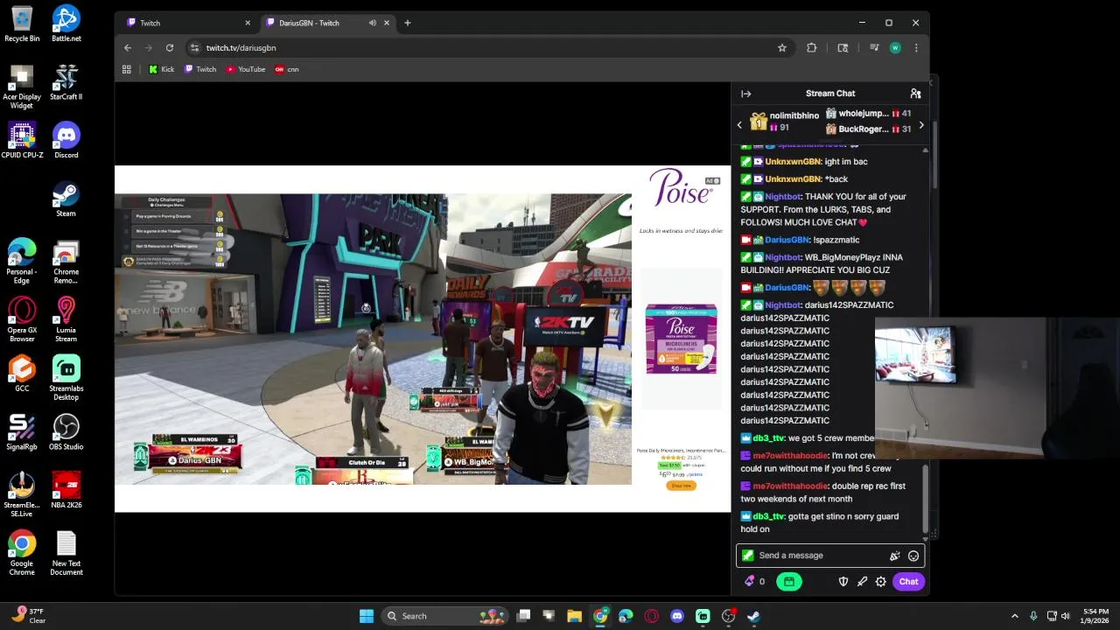
Task: Open chat settings gear
Action: (x=880, y=582)
